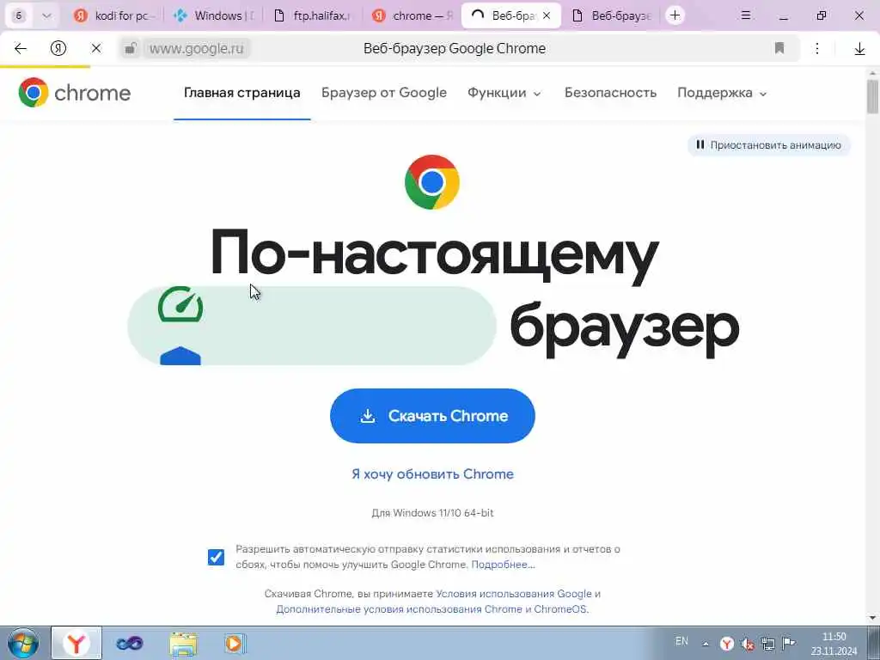Stop page loading with the X button
The image size is (880, 660).
96,49
